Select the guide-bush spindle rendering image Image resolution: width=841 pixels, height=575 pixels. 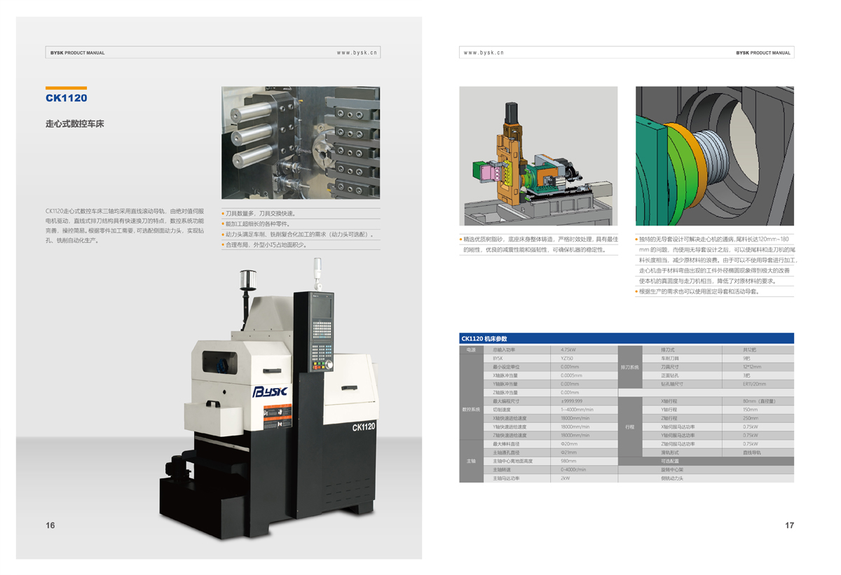point(715,156)
